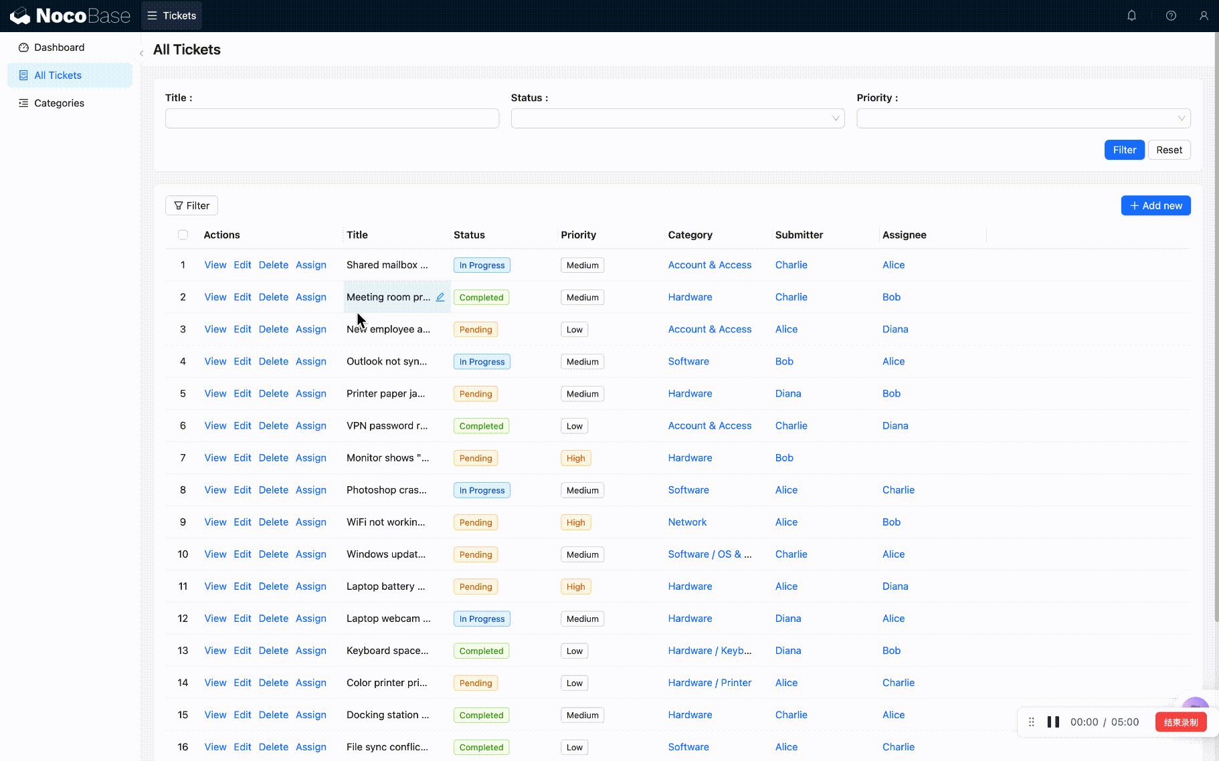Pause the screen recording
The image size is (1219, 761).
tap(1053, 722)
